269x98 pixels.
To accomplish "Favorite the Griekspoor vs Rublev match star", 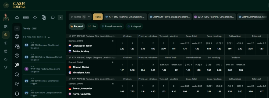I will 113,41.
